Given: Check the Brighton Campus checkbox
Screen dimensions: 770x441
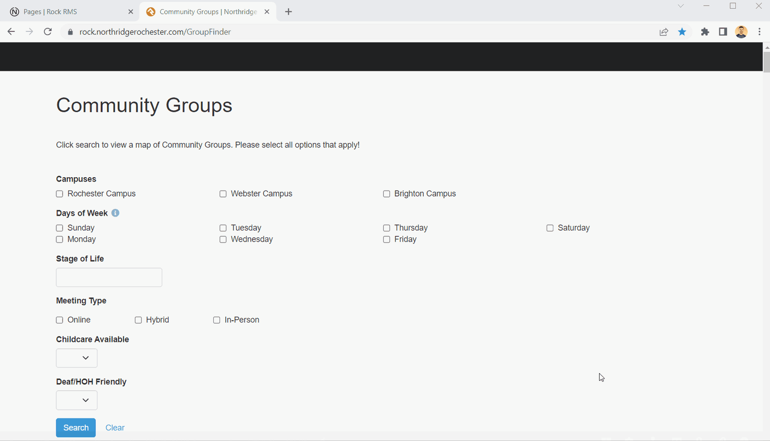Looking at the screenshot, I should tap(386, 194).
